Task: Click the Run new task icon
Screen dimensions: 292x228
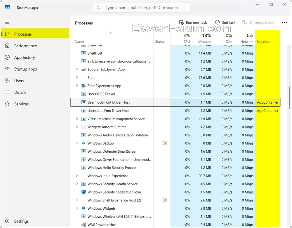Action: (181, 22)
